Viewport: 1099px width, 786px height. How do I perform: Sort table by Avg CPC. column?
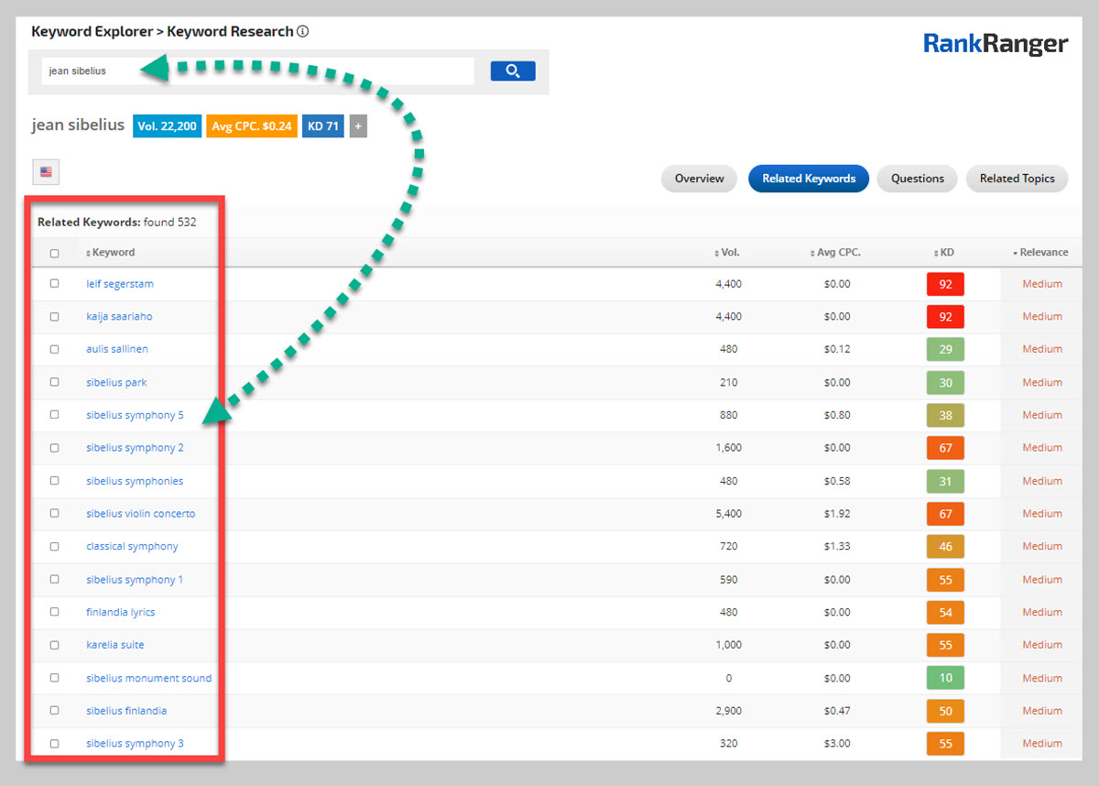click(x=836, y=253)
